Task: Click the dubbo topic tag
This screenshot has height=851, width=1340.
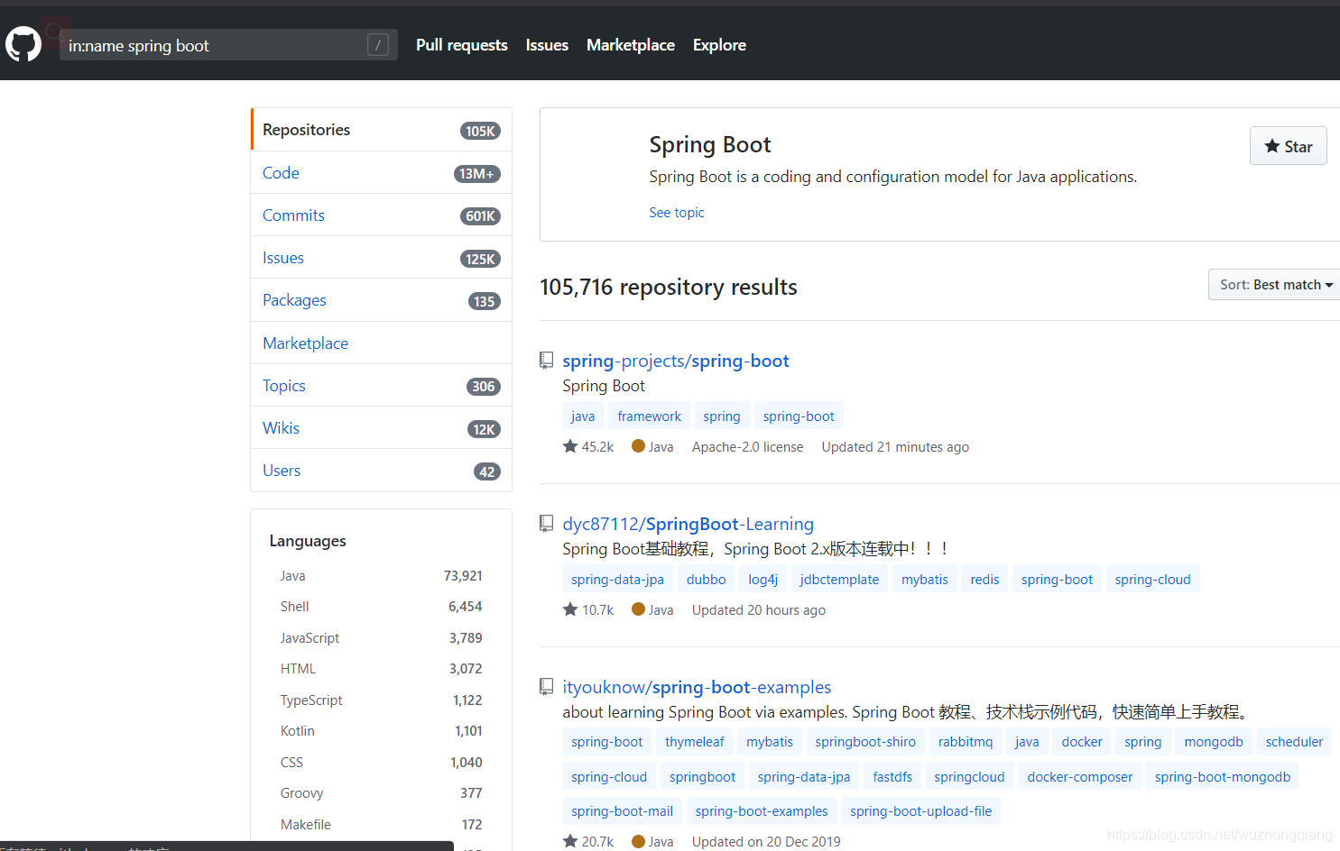Action: (x=706, y=580)
